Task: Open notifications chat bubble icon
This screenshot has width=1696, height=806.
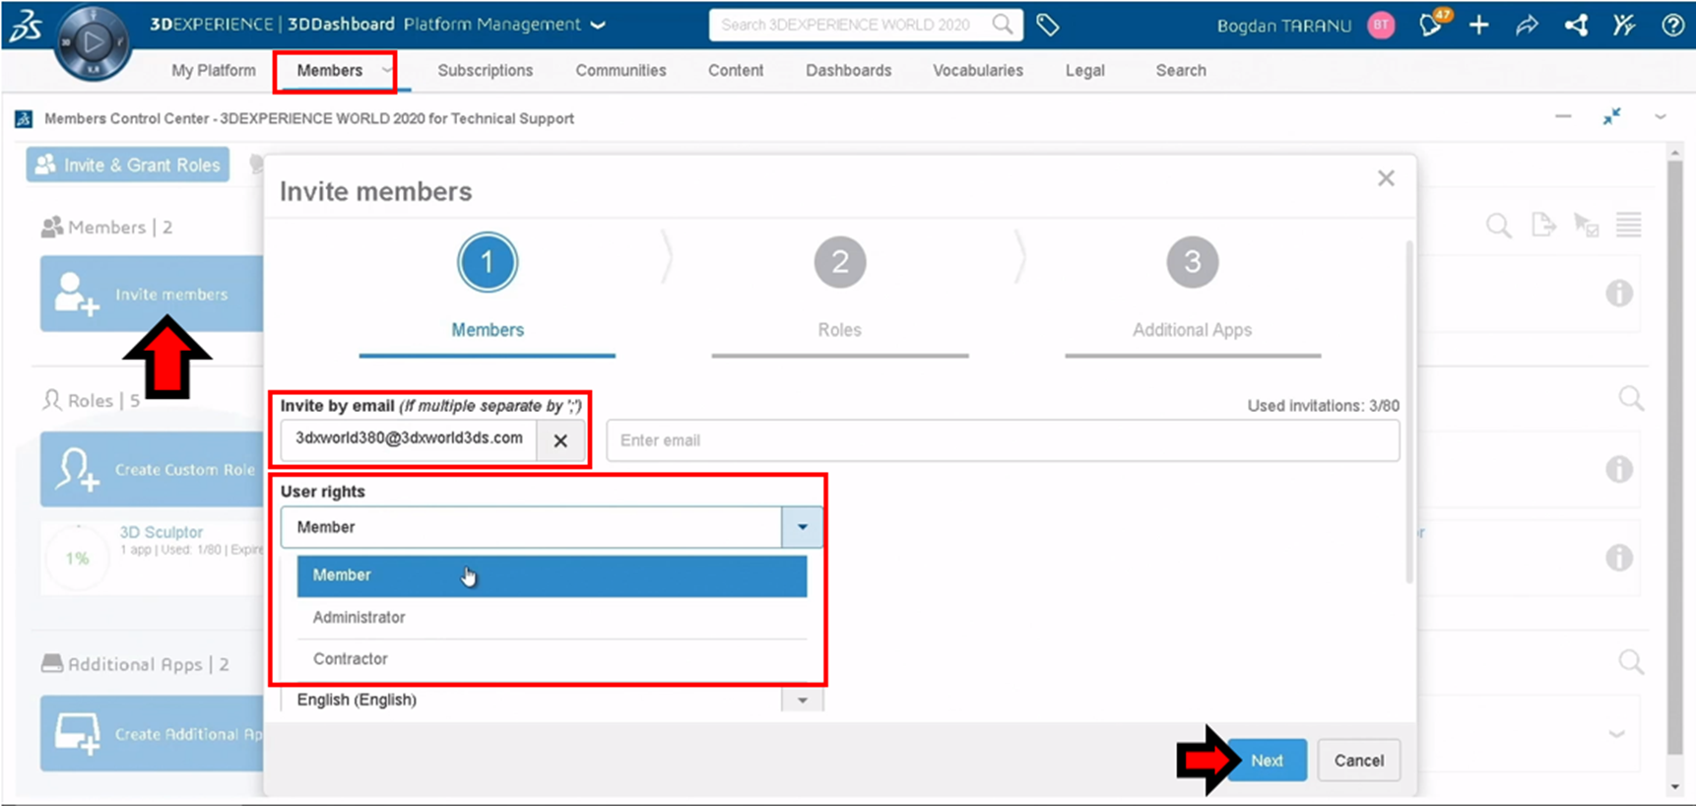Action: [1431, 25]
